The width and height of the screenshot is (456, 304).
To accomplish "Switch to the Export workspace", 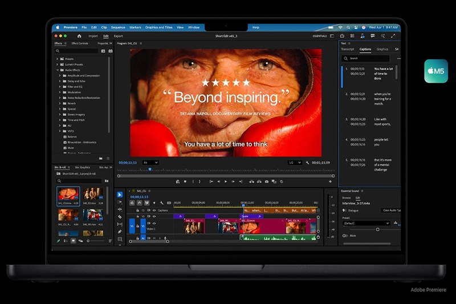I will (119, 36).
